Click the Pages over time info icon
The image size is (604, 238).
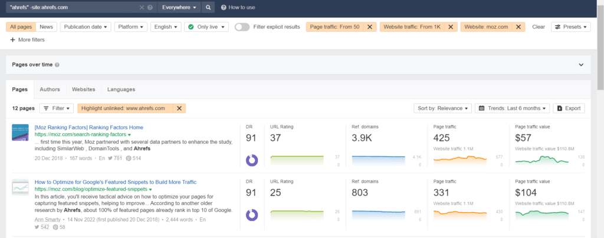click(57, 65)
